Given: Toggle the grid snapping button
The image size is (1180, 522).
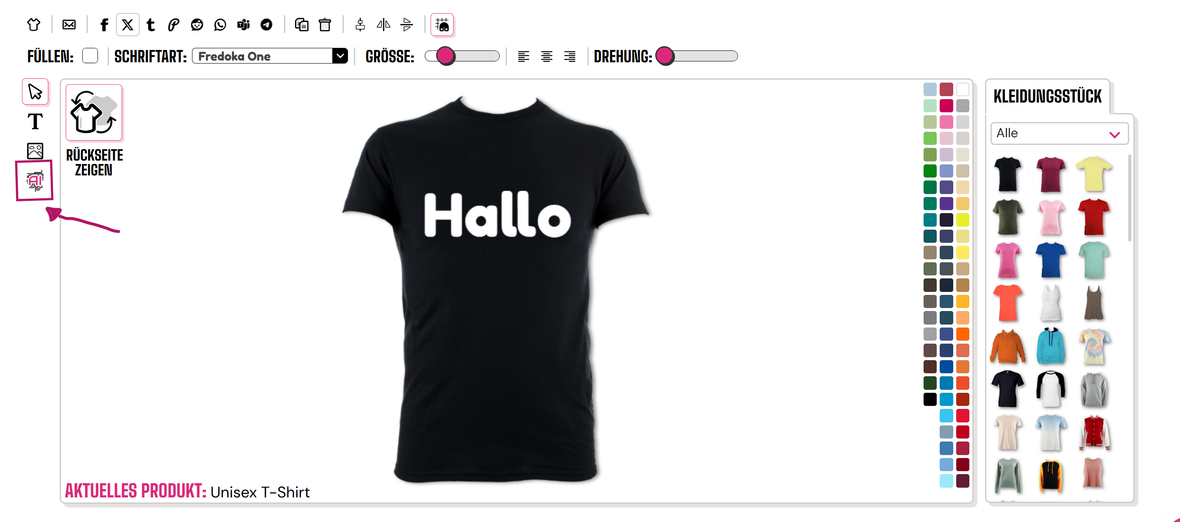Looking at the screenshot, I should point(442,25).
